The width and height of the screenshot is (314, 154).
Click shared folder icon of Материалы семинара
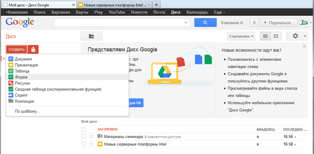pos(100,136)
